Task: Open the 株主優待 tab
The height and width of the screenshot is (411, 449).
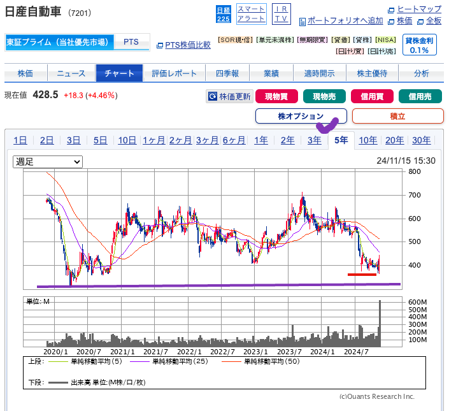Action: [x=372, y=73]
